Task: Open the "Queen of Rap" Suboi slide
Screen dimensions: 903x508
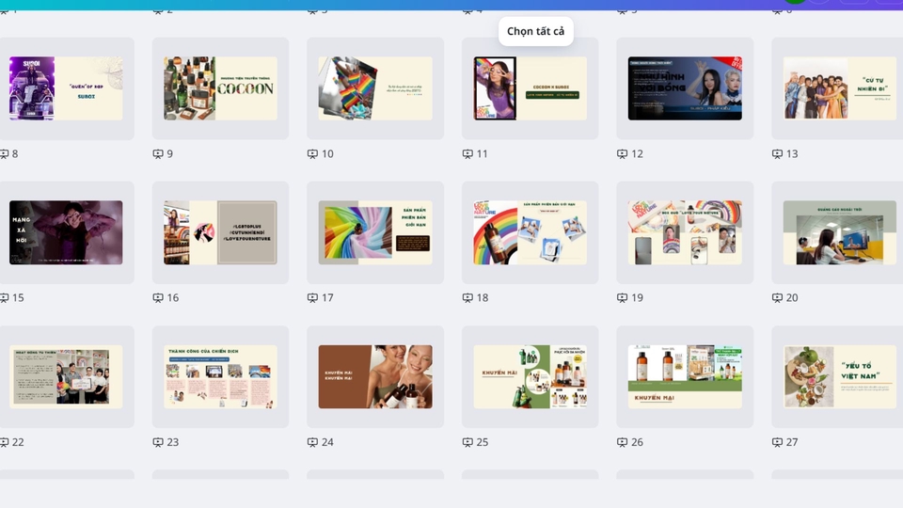Action: pyautogui.click(x=66, y=88)
